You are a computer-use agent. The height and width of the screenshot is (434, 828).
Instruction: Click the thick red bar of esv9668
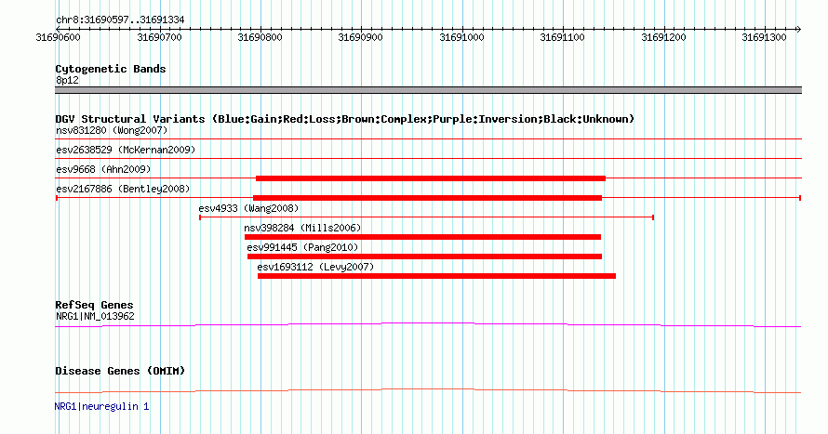pos(431,178)
